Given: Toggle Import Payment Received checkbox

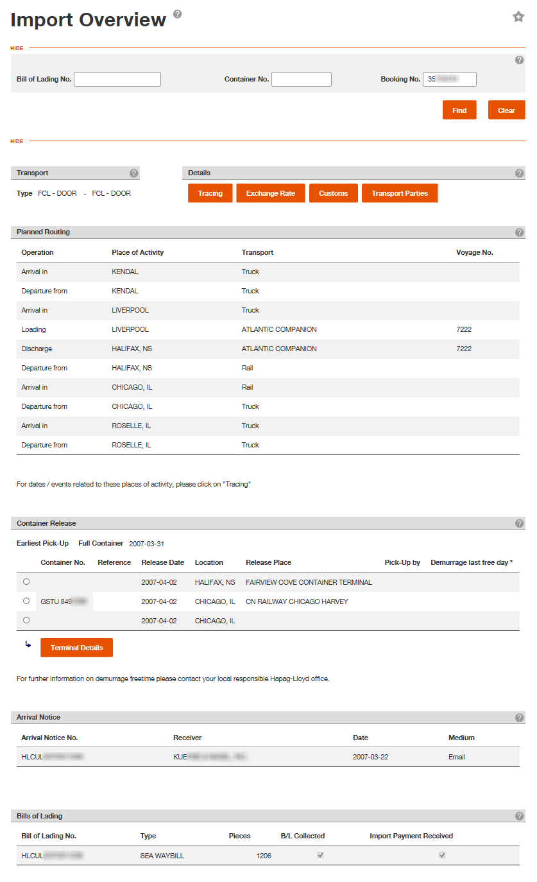Looking at the screenshot, I should (442, 855).
